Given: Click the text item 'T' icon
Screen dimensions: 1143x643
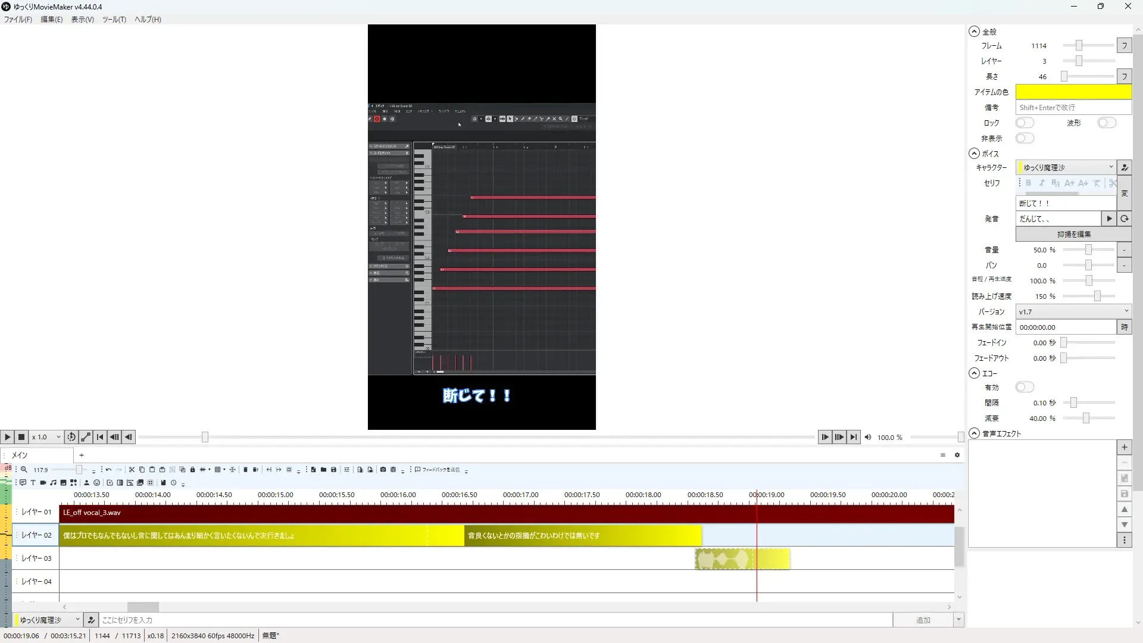Looking at the screenshot, I should click(x=33, y=483).
